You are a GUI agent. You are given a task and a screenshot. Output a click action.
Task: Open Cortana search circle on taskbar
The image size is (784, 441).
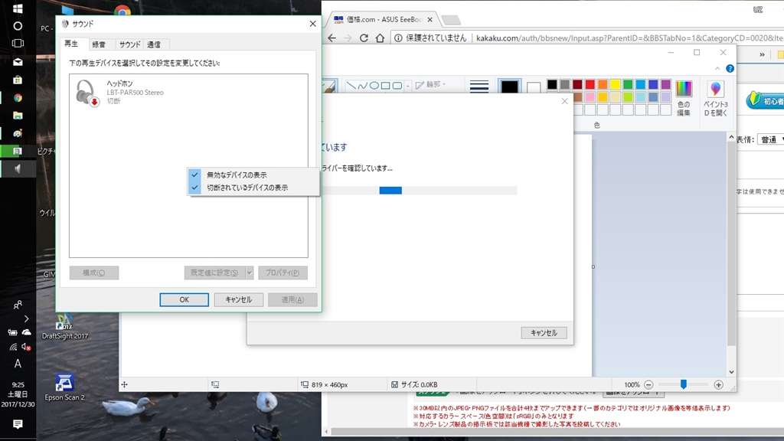tap(18, 26)
